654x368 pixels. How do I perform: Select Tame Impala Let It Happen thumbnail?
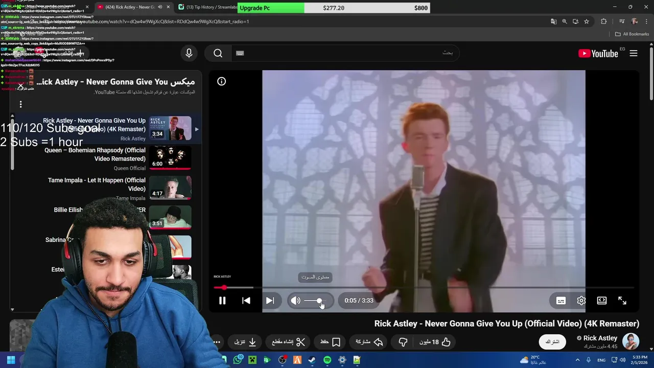tap(170, 188)
